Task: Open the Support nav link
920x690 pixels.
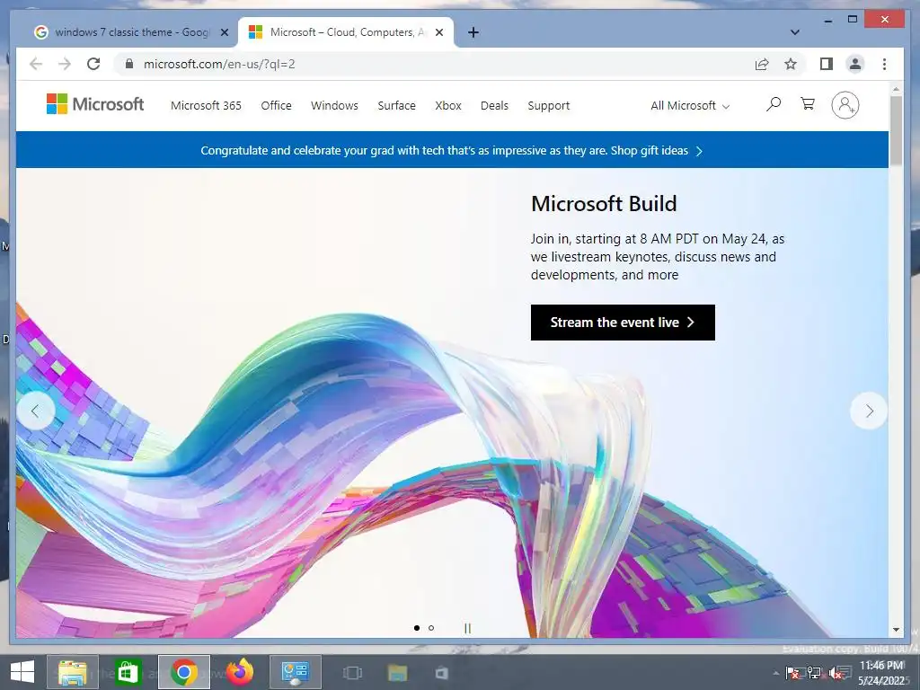Action: (x=549, y=106)
